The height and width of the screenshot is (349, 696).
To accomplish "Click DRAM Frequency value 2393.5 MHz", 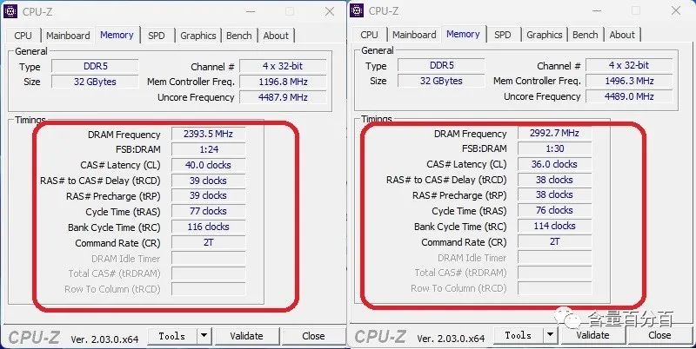I will click(208, 135).
